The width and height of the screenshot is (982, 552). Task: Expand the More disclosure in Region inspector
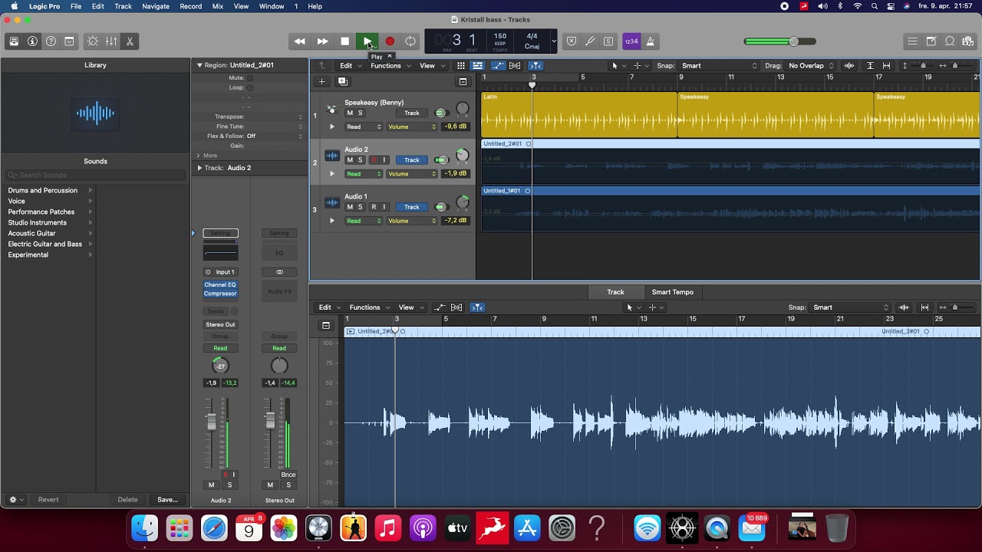[x=198, y=156]
